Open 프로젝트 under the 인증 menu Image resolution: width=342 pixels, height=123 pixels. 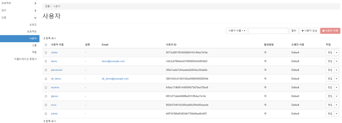point(32,31)
